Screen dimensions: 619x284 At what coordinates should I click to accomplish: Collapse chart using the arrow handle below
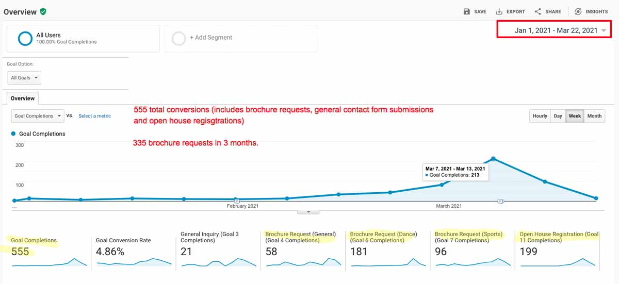(308, 211)
